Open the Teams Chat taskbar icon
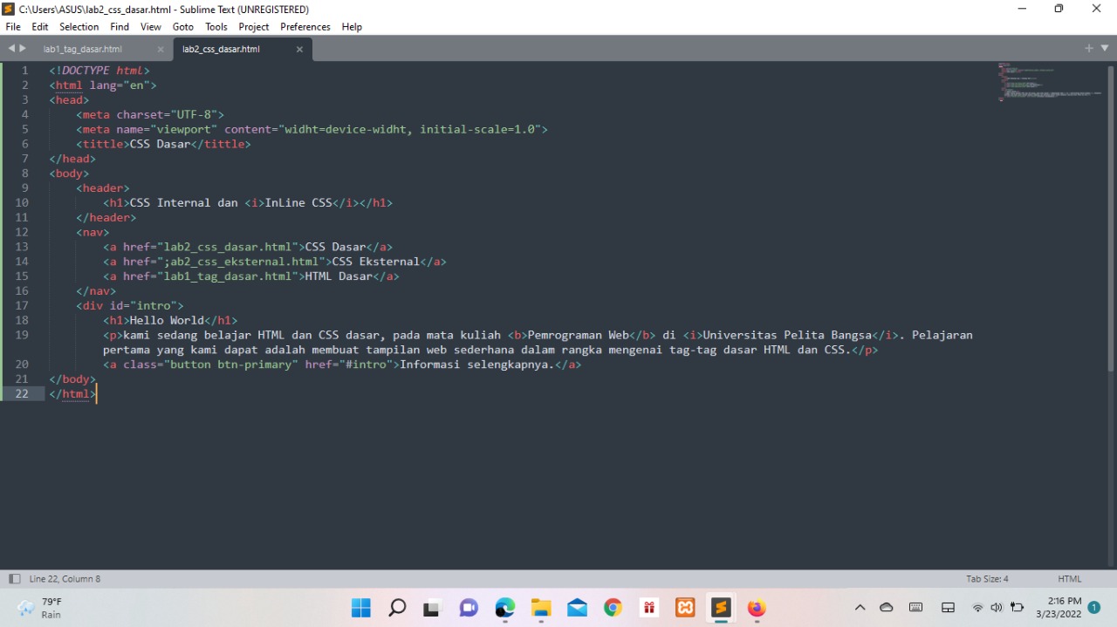This screenshot has width=1117, height=627. tap(469, 608)
